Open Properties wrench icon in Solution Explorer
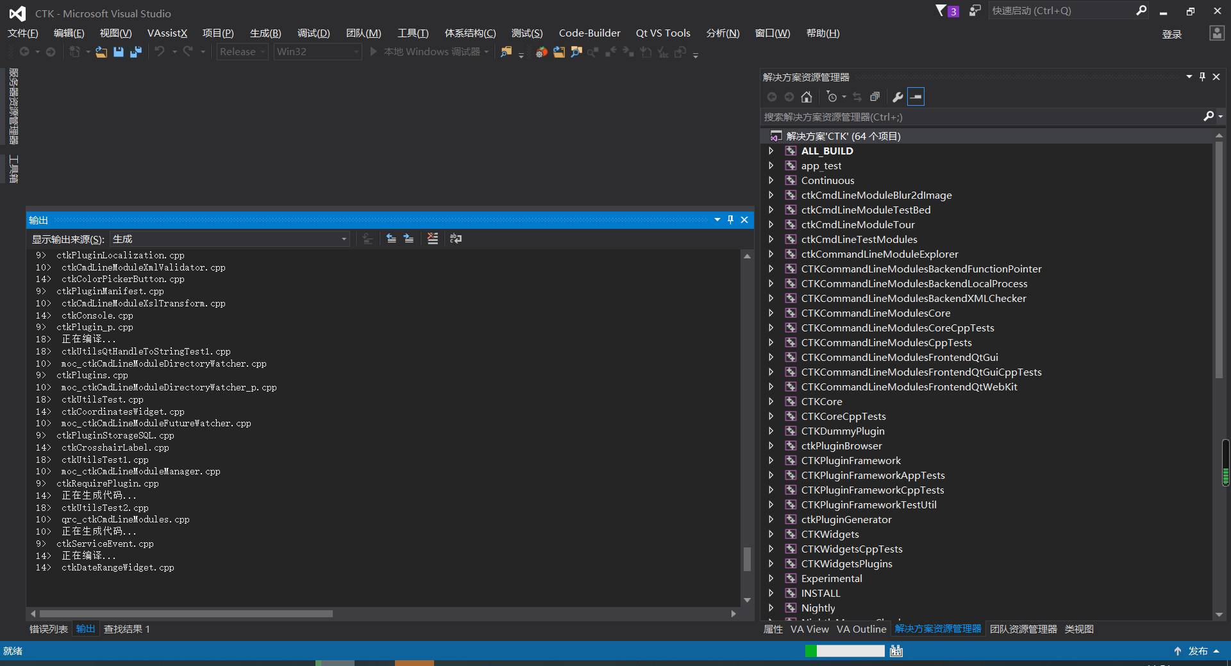 tap(898, 97)
